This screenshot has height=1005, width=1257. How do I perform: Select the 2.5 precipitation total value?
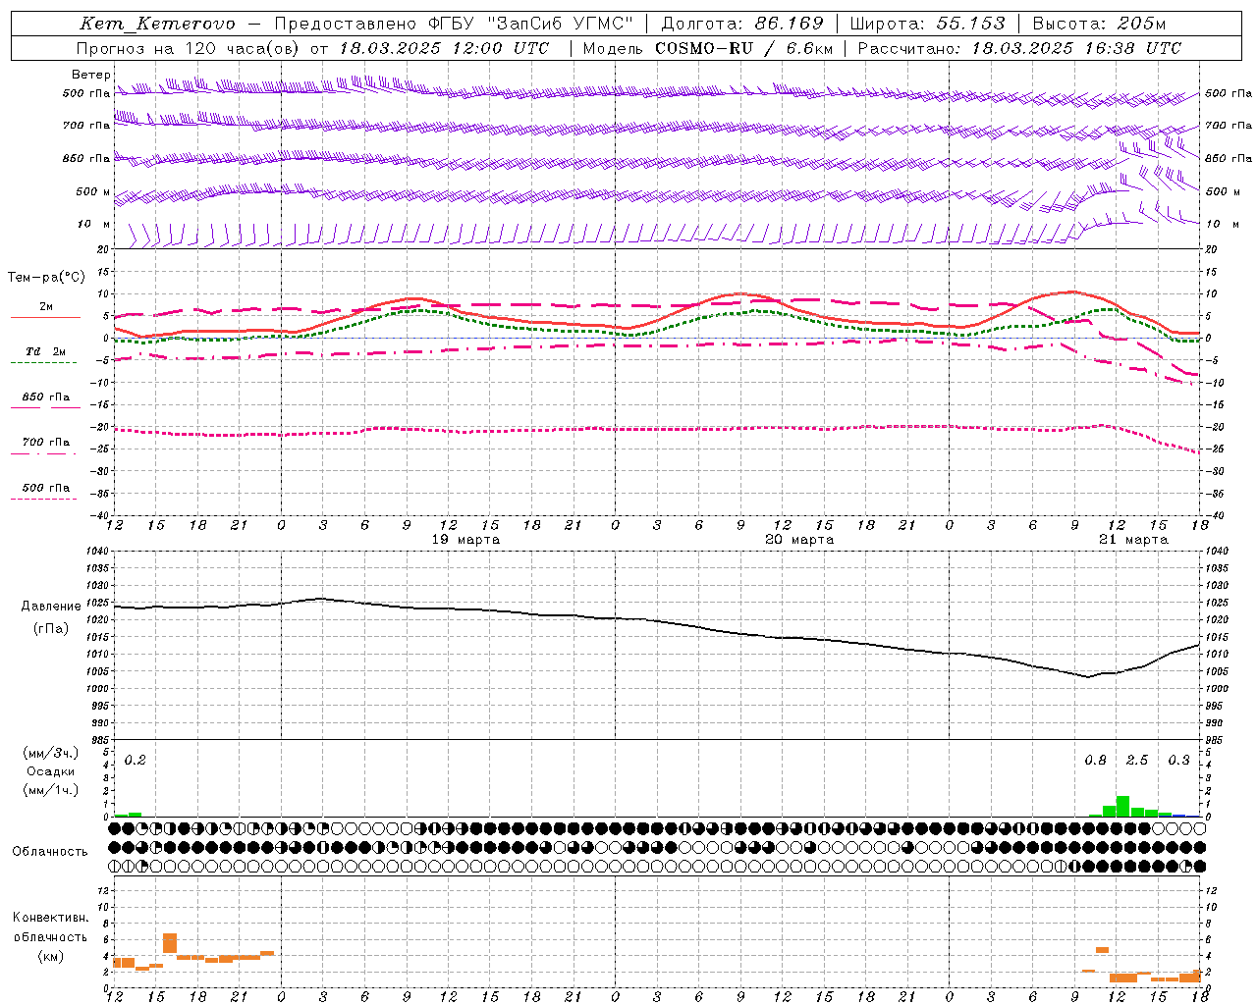click(x=1137, y=760)
